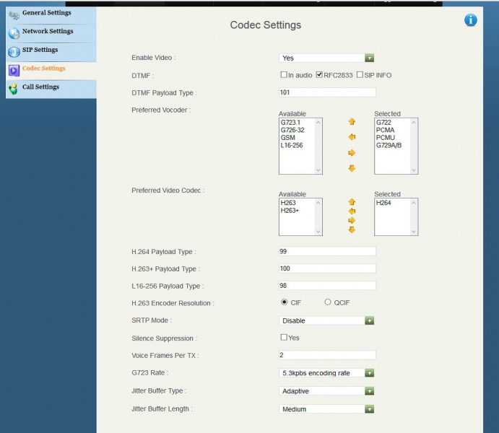This screenshot has width=499, height=433.
Task: Select G726-32 in available vocoders
Action: tap(292, 130)
